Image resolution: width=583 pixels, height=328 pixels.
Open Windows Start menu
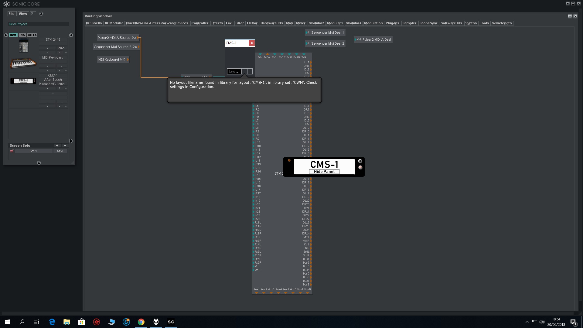click(x=7, y=322)
